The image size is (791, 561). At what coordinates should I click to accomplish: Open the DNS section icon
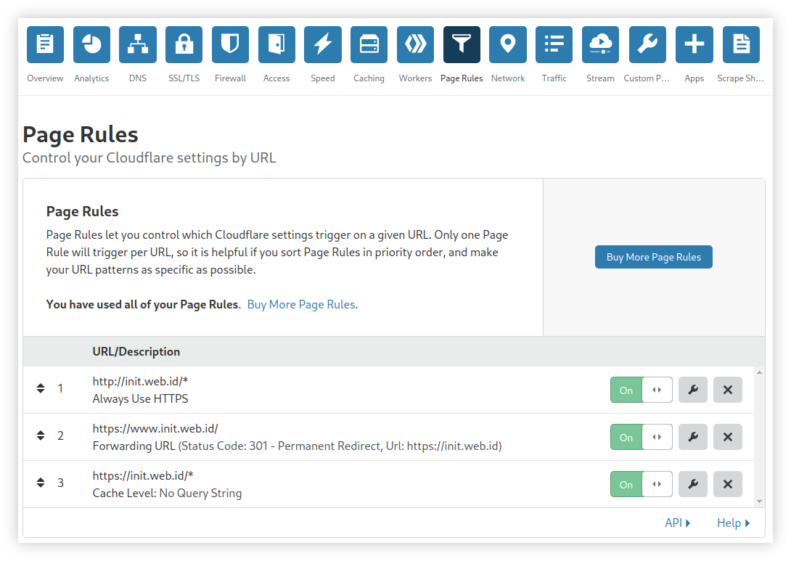click(138, 45)
